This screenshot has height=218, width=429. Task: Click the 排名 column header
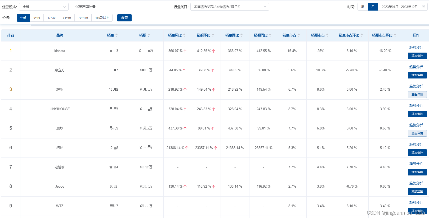(x=11, y=35)
